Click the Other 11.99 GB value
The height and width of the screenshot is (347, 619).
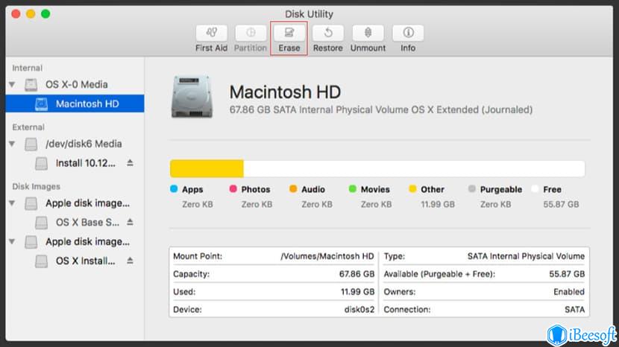pyautogui.click(x=438, y=204)
